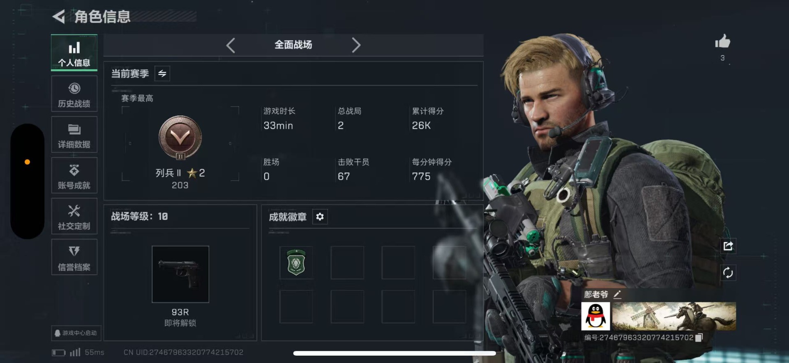
Task: Toggle season view beside 当前赛季
Action: 162,74
